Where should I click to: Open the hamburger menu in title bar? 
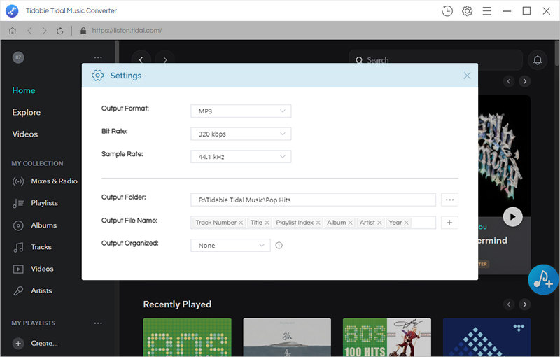(486, 11)
